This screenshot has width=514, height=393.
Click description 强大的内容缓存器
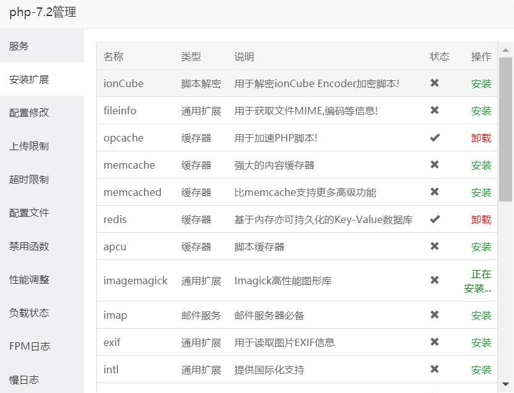pos(274,165)
